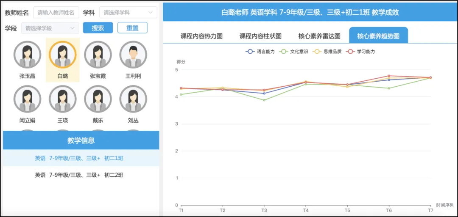Toggle 学习能力 legend series
The width and height of the screenshot is (458, 217).
360,52
